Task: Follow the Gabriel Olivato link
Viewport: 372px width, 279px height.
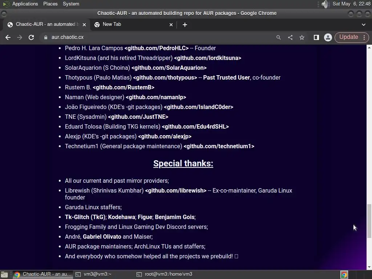Action: coord(102,237)
